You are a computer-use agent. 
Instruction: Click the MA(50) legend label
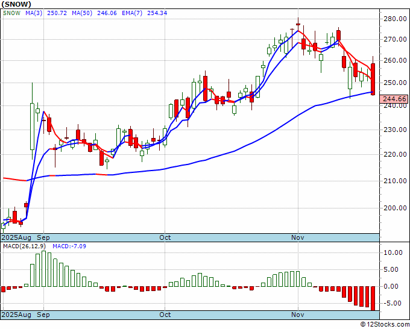point(82,13)
